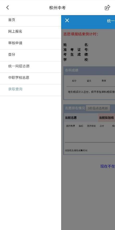Choose 录取查询 menu item
Screen dimensions: 115x230
[x=30, y=89]
